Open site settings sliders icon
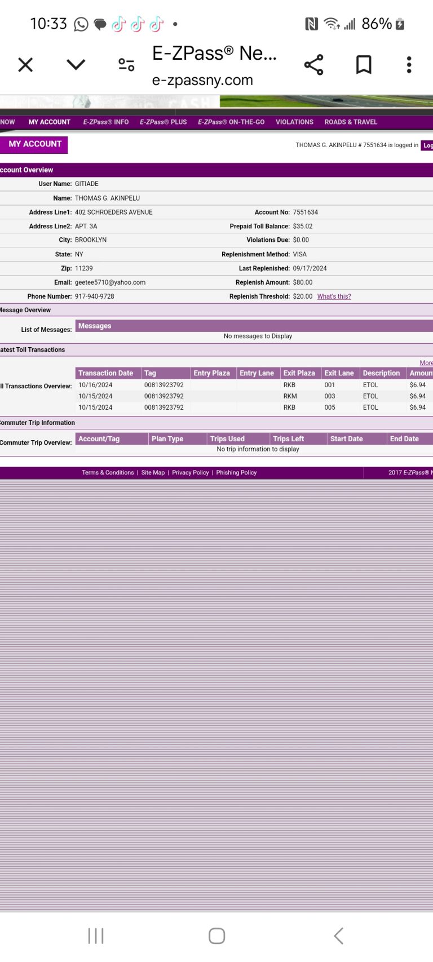Screen dimensions: 433x962 (x=126, y=65)
